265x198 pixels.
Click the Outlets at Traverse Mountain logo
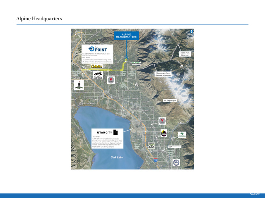pyautogui.click(x=98, y=75)
